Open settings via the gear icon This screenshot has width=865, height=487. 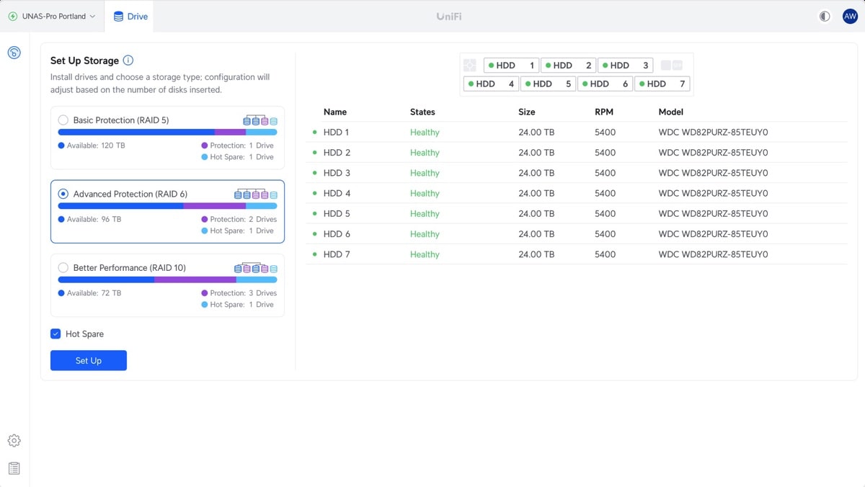(14, 440)
